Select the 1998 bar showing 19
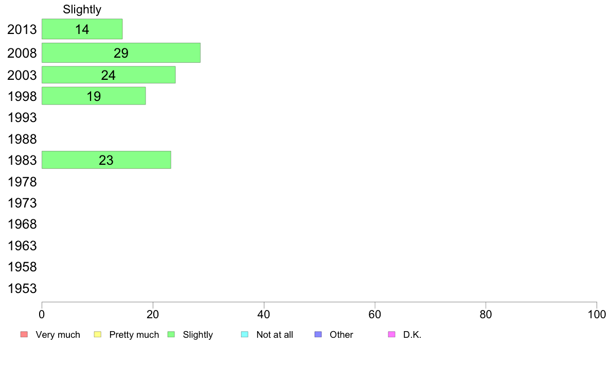The width and height of the screenshot is (611, 379). 94,96
